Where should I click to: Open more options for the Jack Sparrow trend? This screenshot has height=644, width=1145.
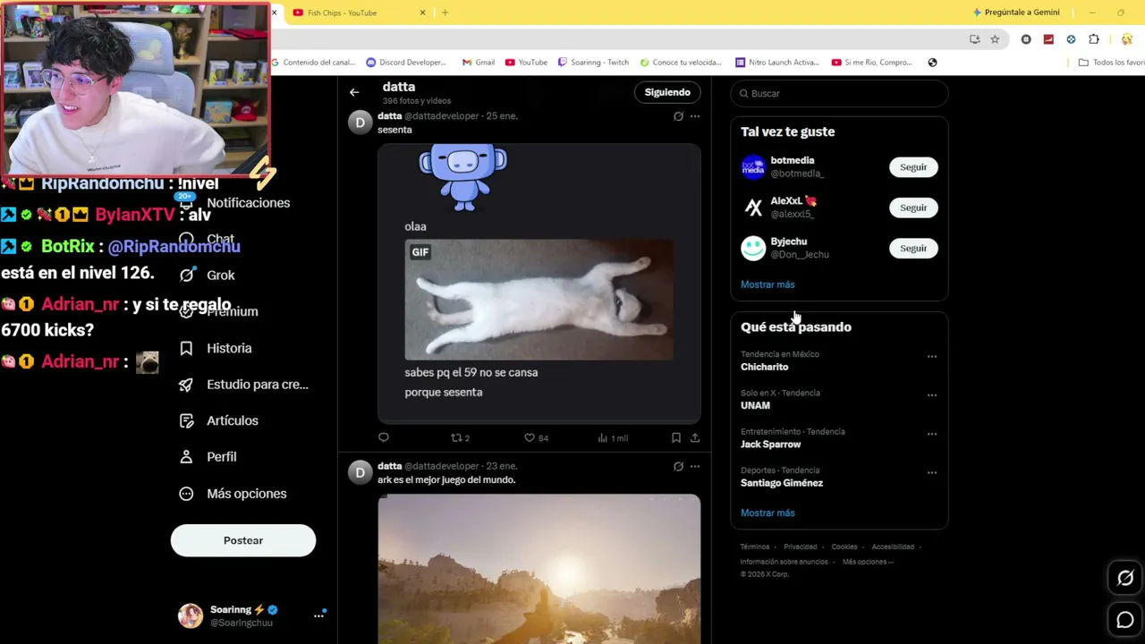[x=932, y=434]
